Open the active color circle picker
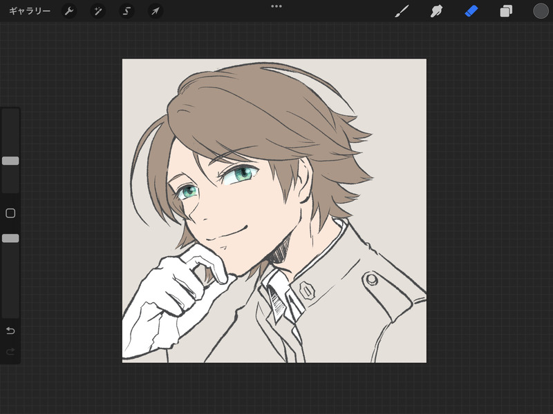 [541, 11]
